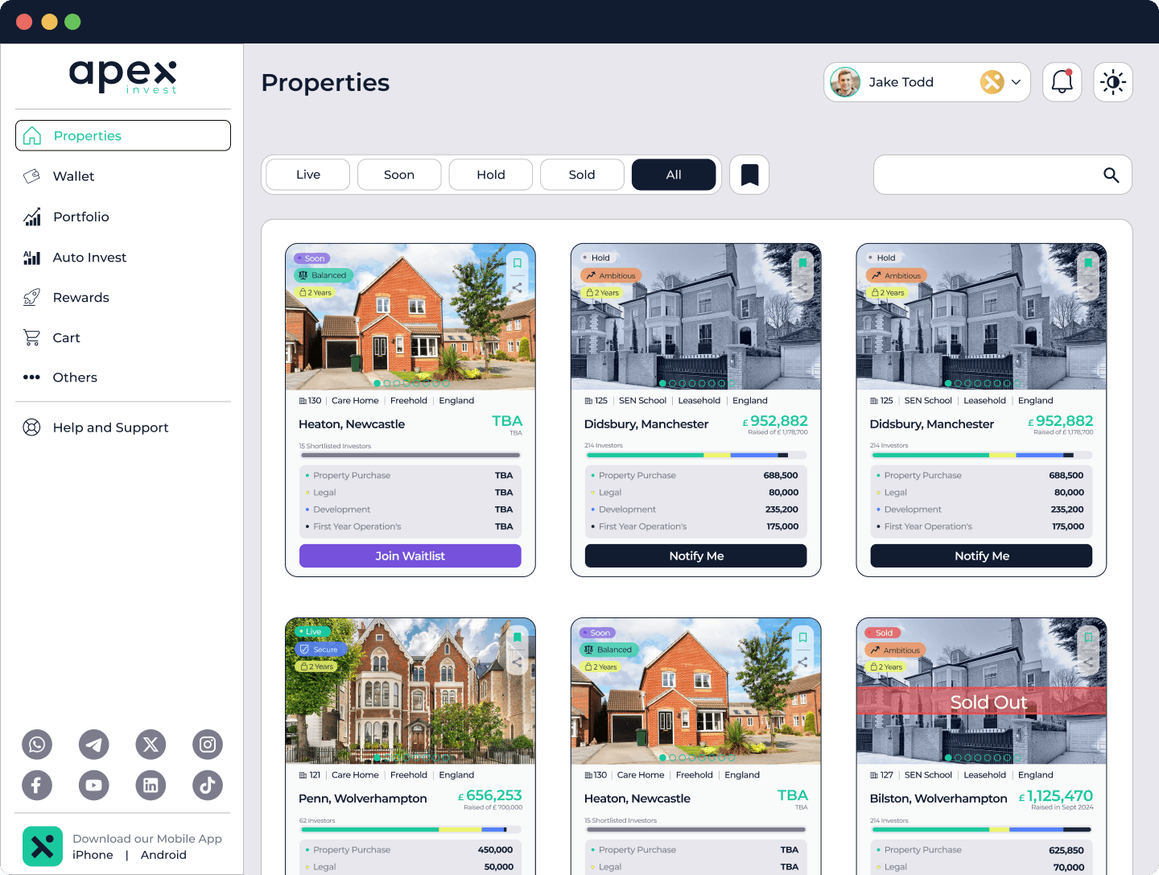
Task: Open Portfolio via its chart icon
Action: 32,217
